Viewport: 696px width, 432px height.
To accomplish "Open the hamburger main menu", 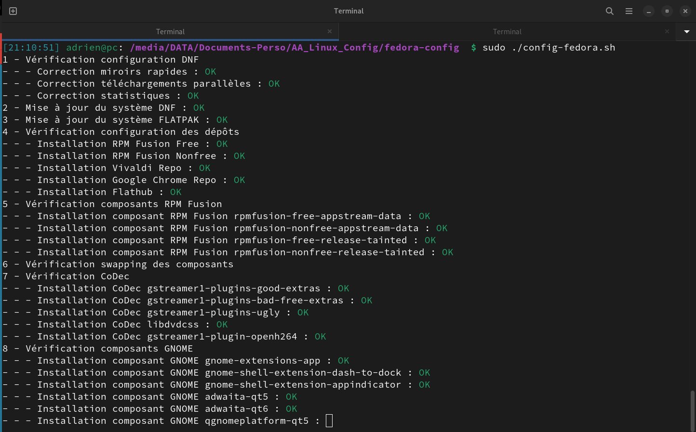I will 629,11.
